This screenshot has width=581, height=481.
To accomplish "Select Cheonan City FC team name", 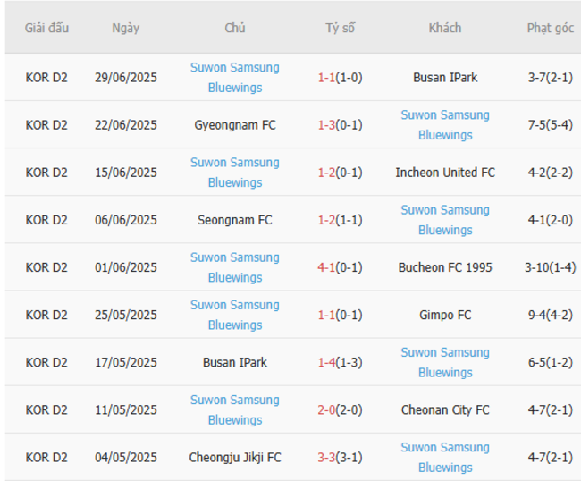I will pos(444,409).
